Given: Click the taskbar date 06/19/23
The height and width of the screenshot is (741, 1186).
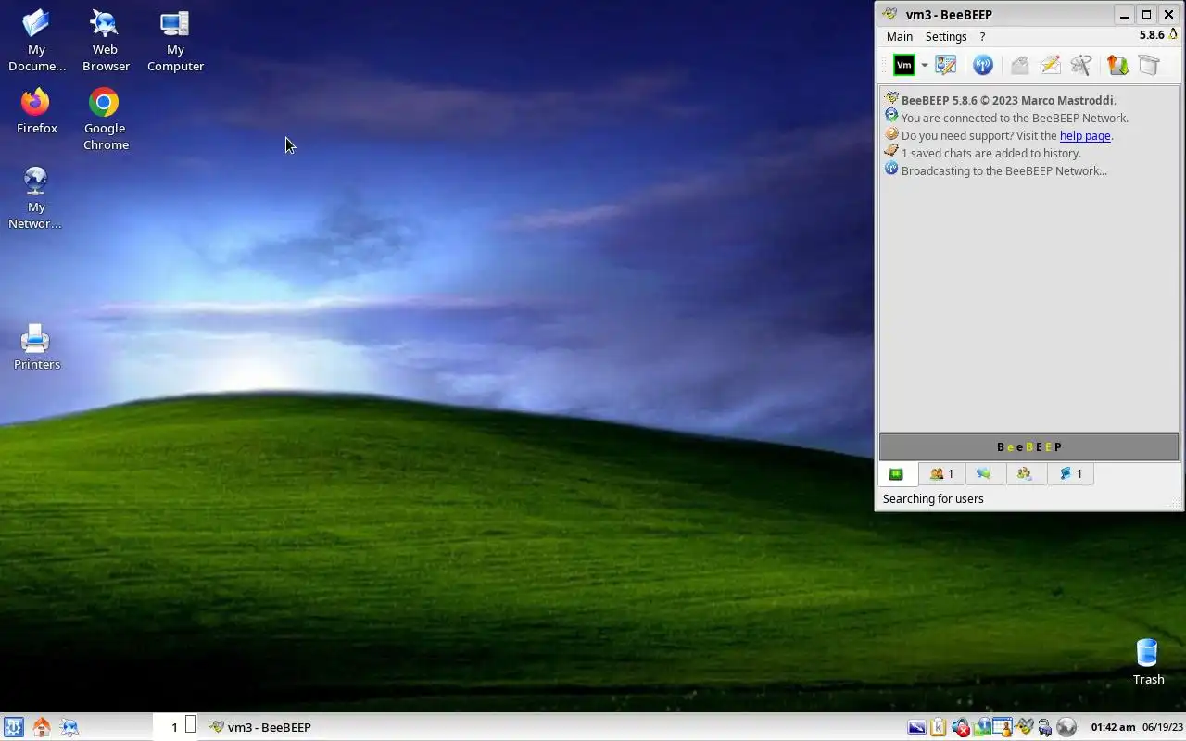Looking at the screenshot, I should pos(1163,728).
